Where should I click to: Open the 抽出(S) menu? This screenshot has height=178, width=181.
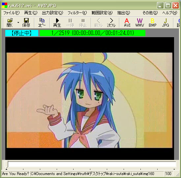(x=124, y=13)
